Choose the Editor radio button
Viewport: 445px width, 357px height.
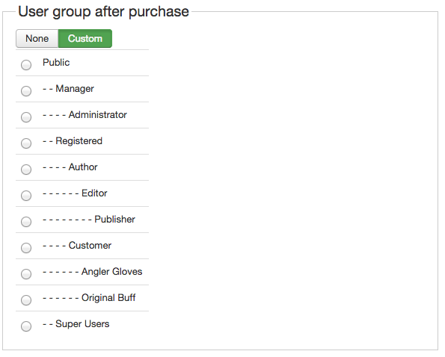(26, 196)
